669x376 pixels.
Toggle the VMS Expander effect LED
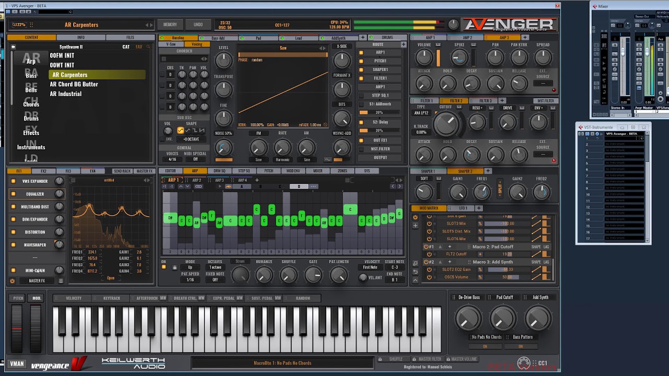click(13, 181)
